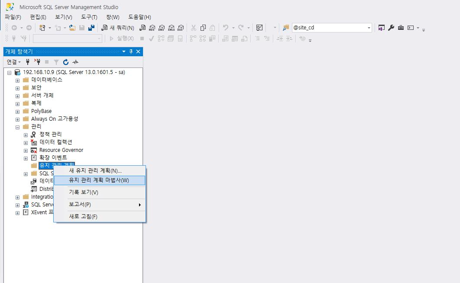Choose 기록 보기(V) from context menu

[100, 193]
